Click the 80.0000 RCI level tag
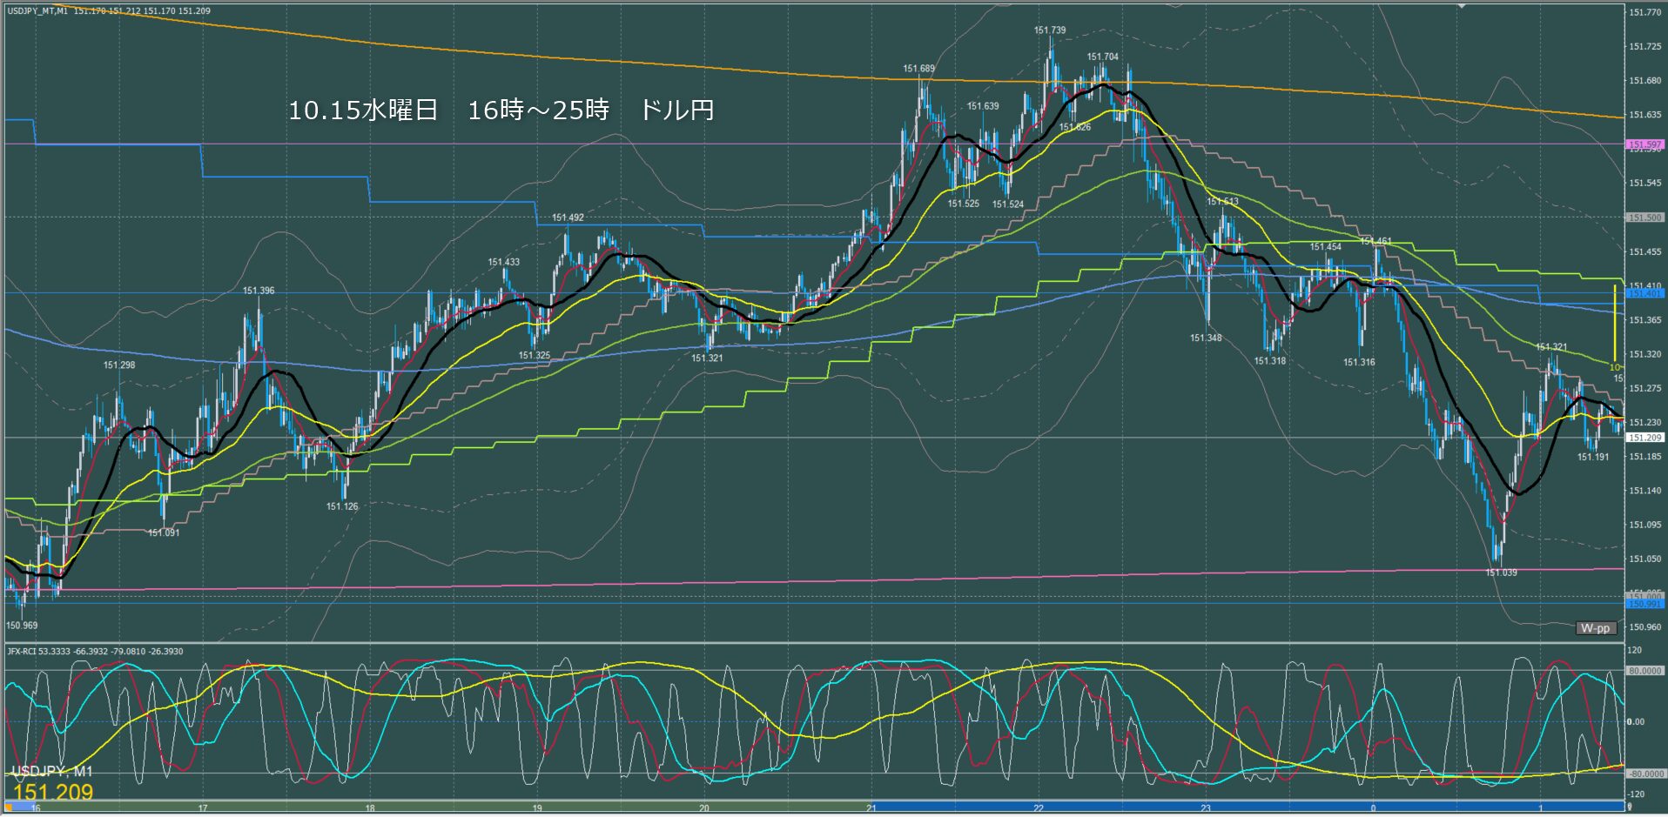Screen dimensions: 1668x817 [x=1644, y=671]
